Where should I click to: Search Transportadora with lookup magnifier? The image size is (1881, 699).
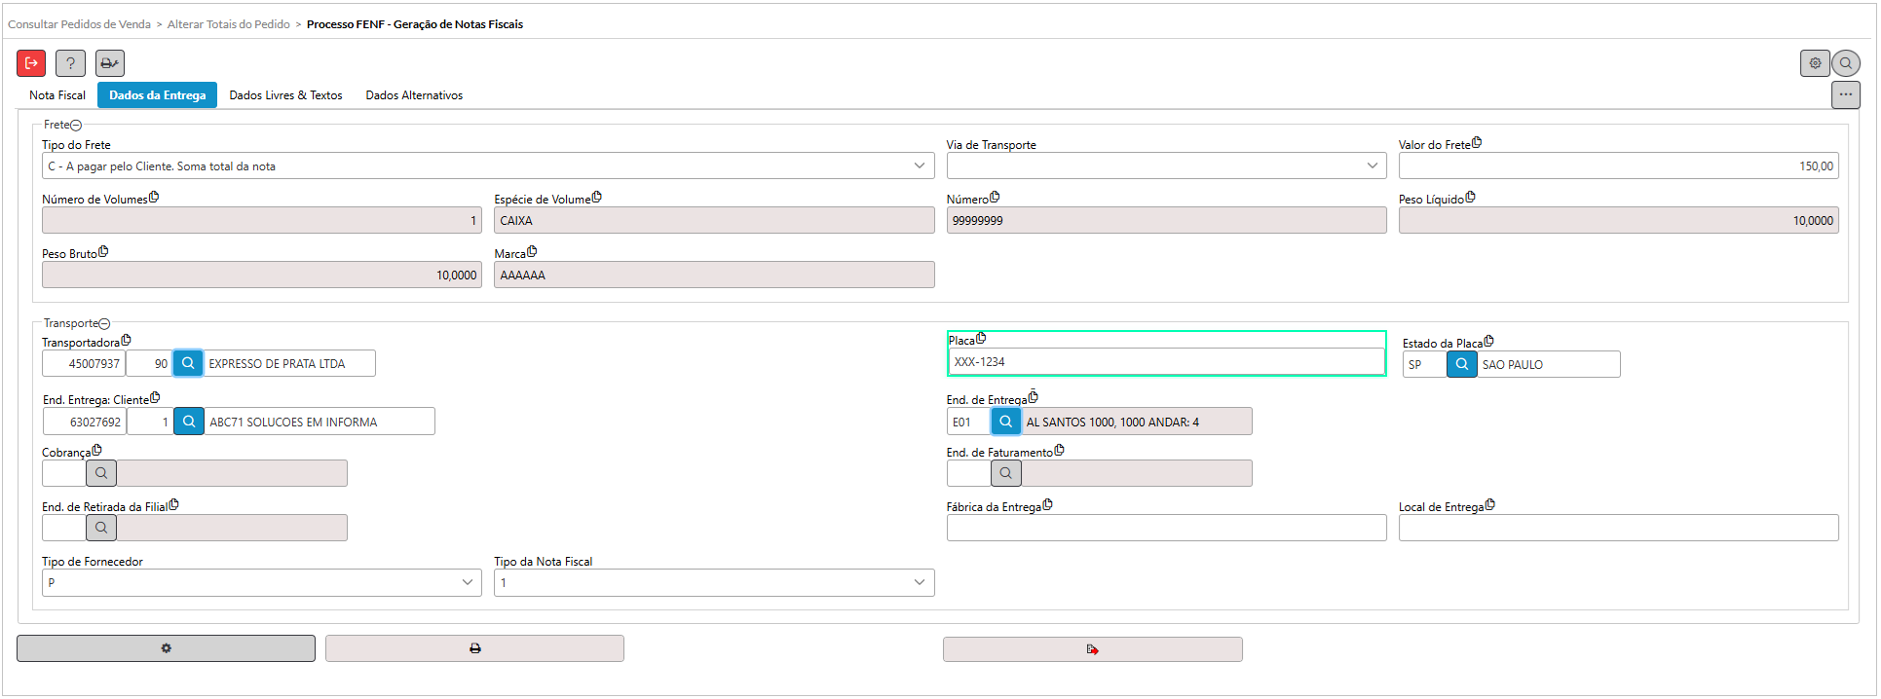point(188,363)
